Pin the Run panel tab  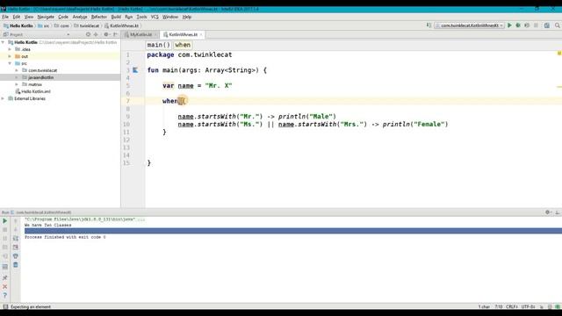5,277
